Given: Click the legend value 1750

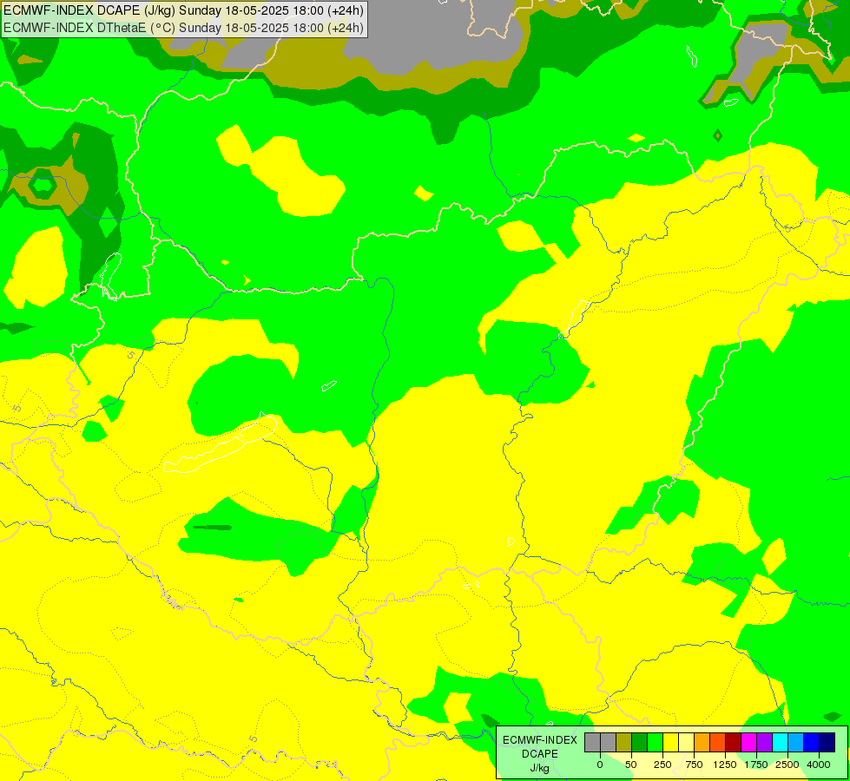Looking at the screenshot, I should pos(756,765).
